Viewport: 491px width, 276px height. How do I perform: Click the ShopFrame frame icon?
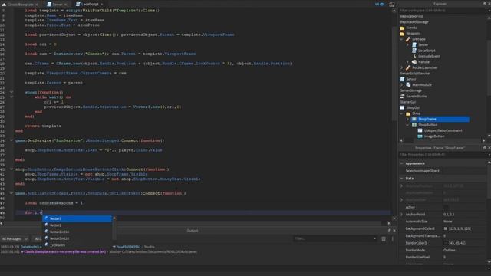(414, 120)
